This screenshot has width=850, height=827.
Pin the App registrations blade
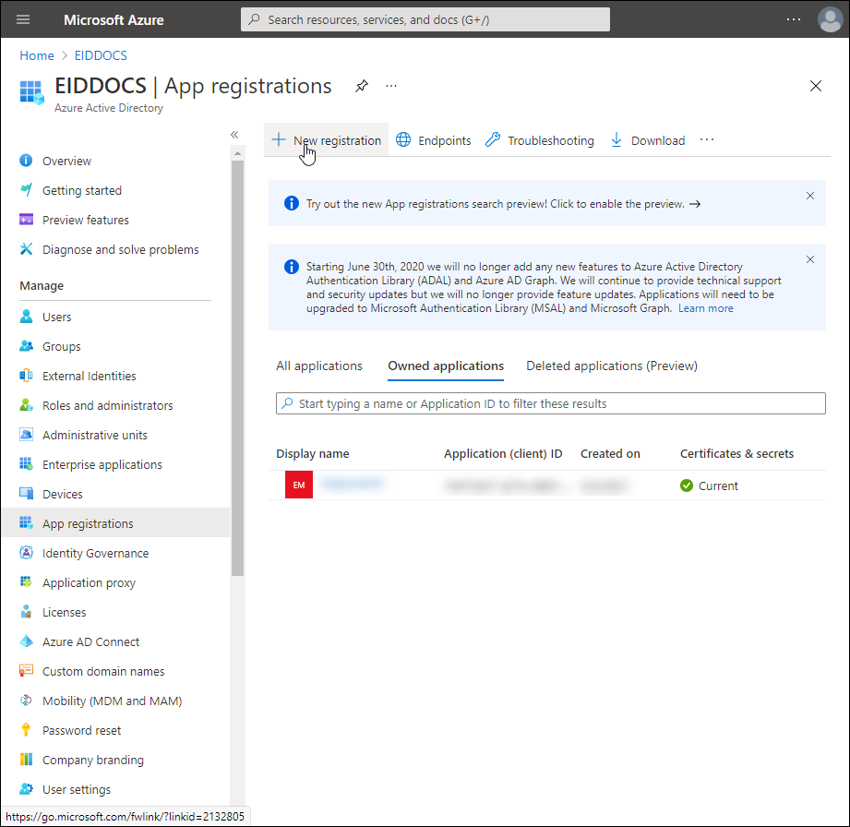click(x=362, y=86)
